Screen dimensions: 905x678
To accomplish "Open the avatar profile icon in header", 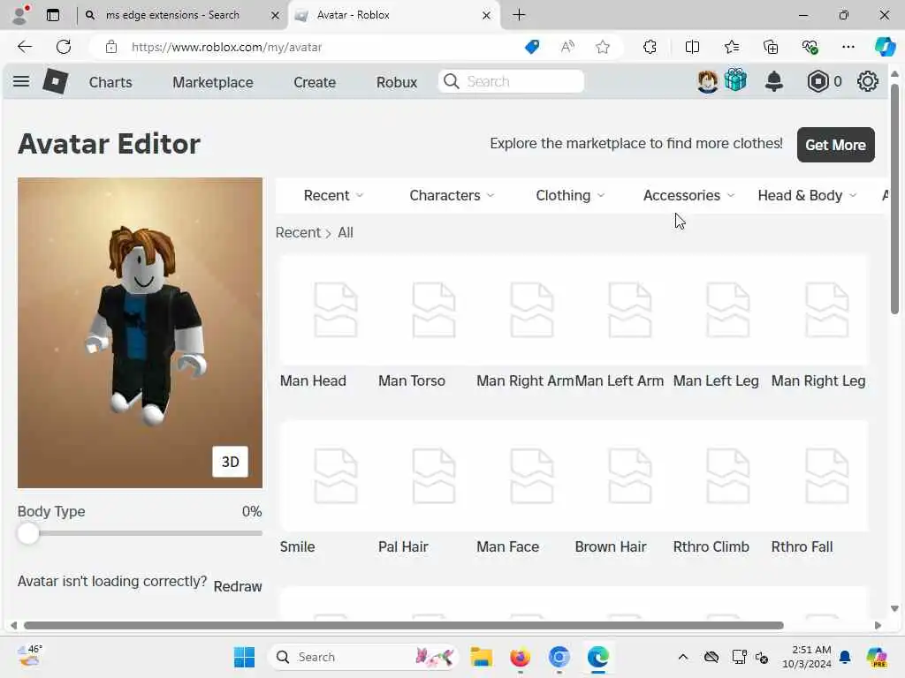I will (707, 81).
